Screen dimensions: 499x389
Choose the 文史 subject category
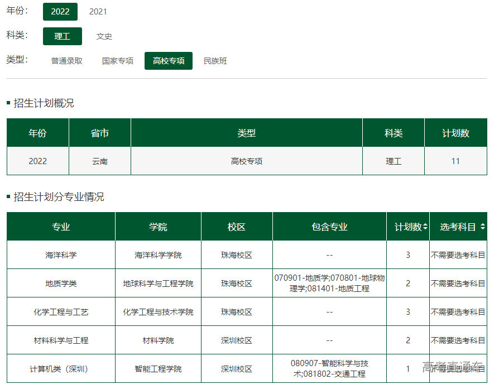point(104,36)
